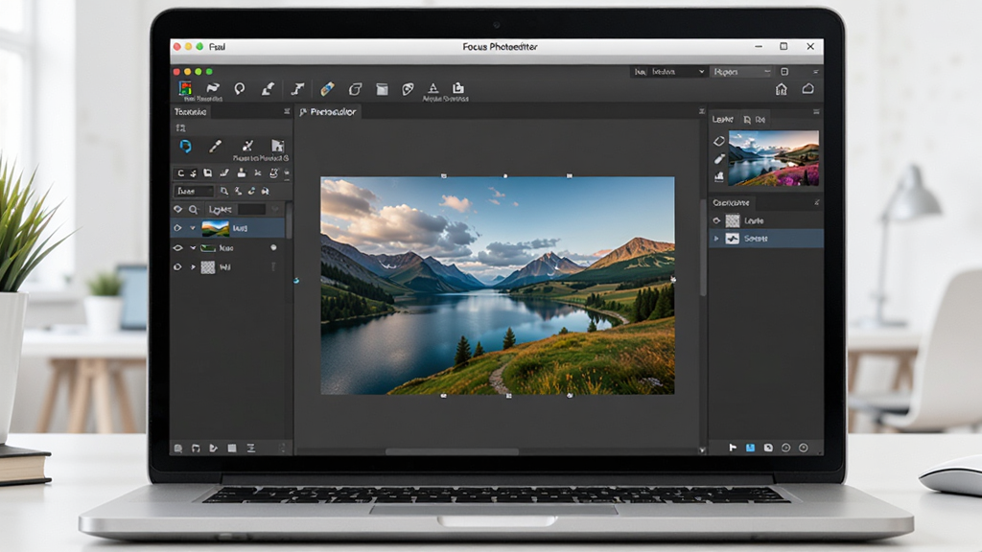The width and height of the screenshot is (982, 552).
Task: Click the cloud-shaped icon next to Home
Action: (807, 89)
